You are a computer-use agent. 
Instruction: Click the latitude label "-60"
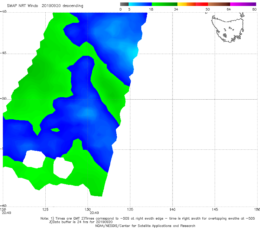[3, 206]
